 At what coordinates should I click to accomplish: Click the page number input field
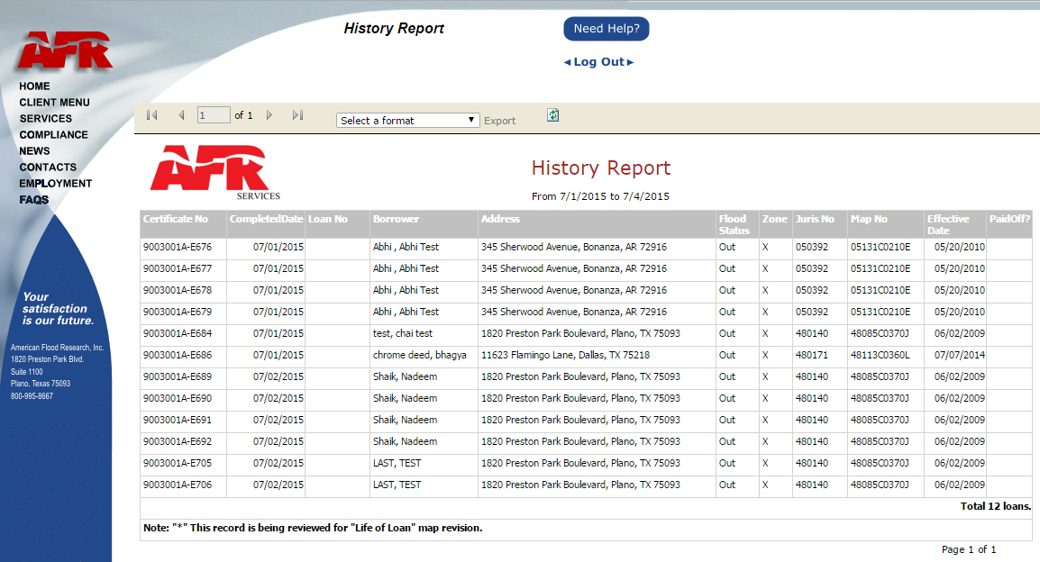214,115
